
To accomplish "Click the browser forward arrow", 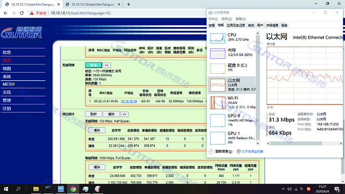I will 14,13.
